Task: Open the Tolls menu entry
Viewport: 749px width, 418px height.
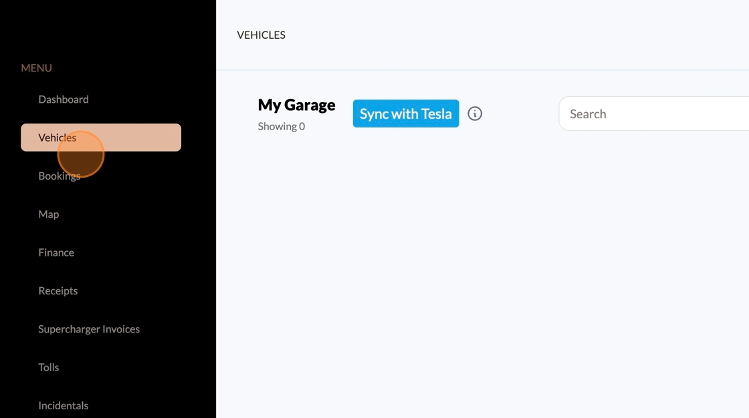Action: click(49, 367)
